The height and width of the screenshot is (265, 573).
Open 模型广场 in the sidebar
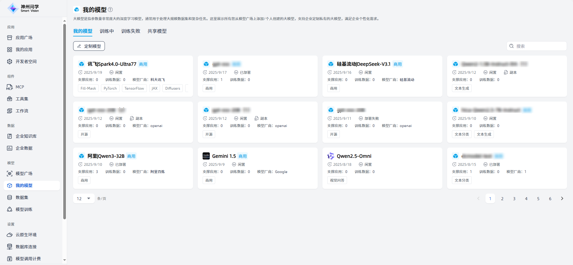(24, 174)
